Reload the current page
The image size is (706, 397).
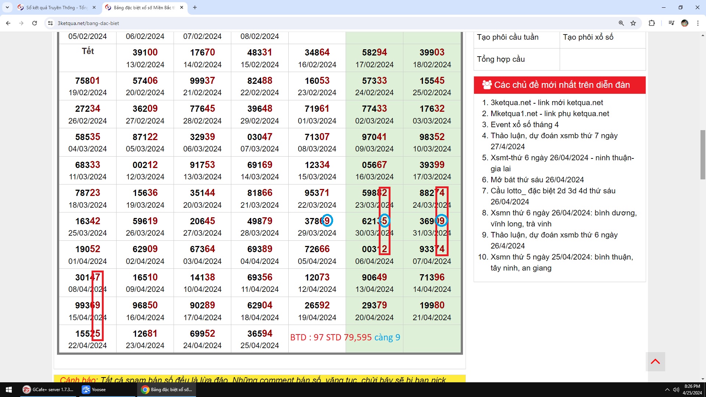click(x=35, y=23)
